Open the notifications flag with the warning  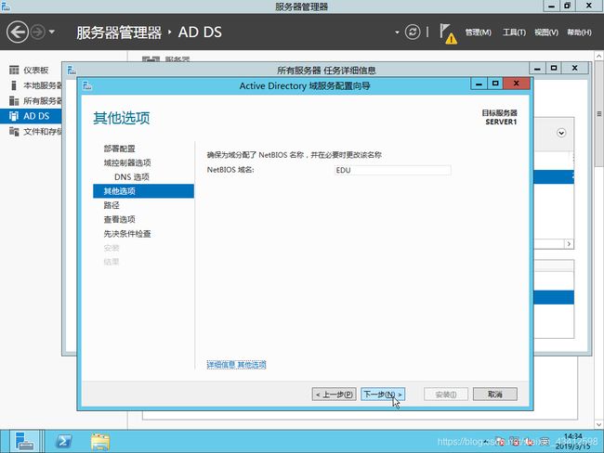448,33
